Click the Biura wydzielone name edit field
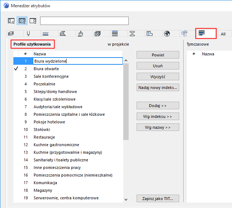Screen dimensions: 232x208 (78, 61)
